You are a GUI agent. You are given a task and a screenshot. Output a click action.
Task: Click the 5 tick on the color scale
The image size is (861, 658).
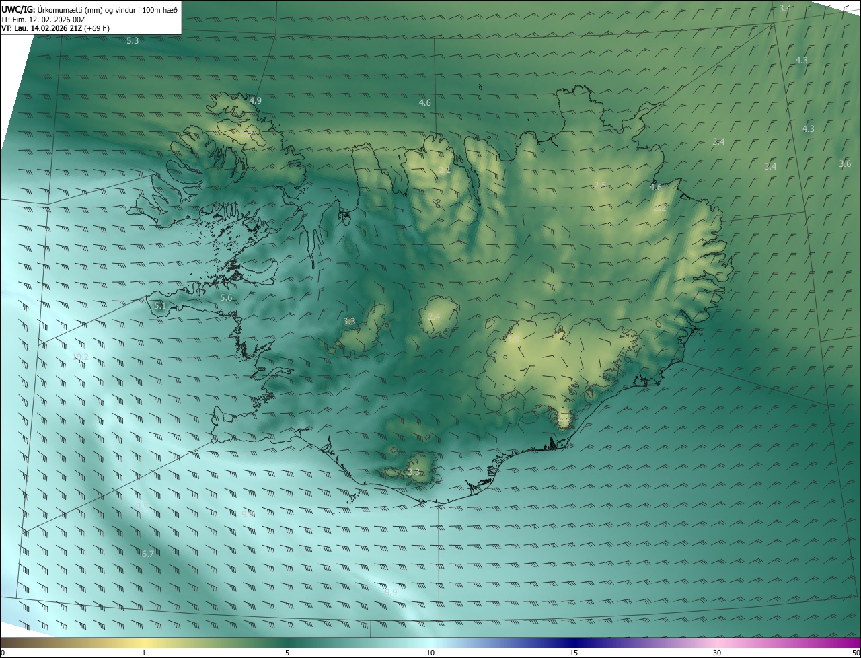[287, 653]
